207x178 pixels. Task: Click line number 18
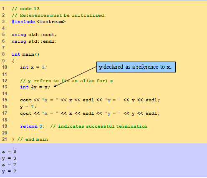[x=5, y=120]
